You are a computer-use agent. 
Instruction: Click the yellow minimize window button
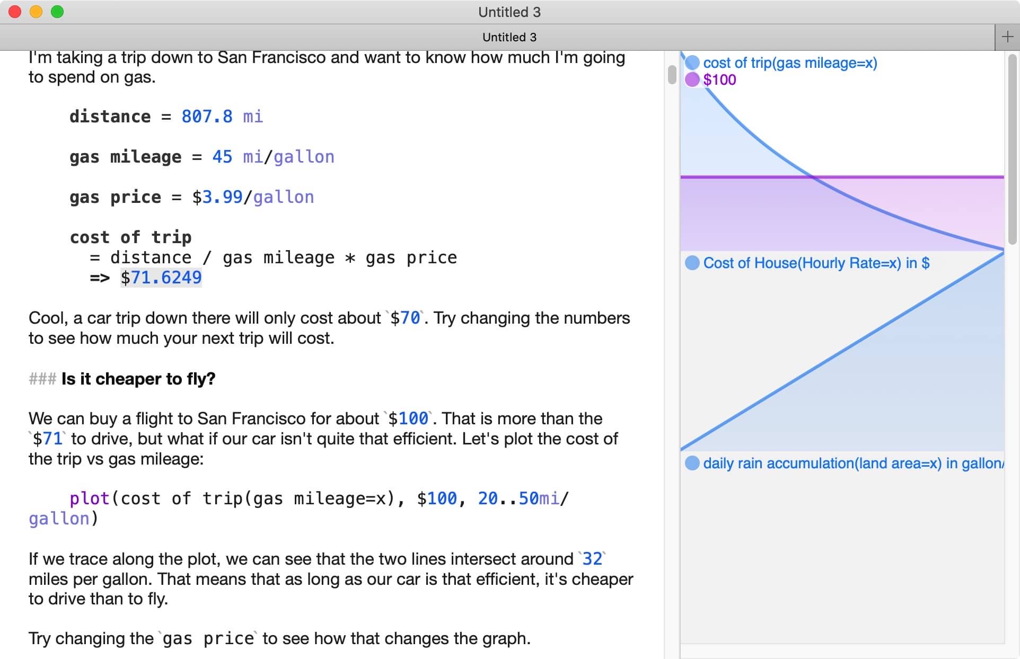(x=36, y=12)
